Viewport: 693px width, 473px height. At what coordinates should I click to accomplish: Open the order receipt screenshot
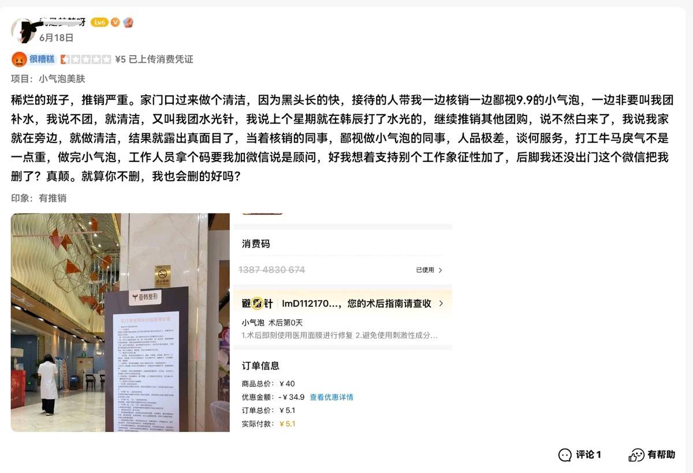[341, 322]
